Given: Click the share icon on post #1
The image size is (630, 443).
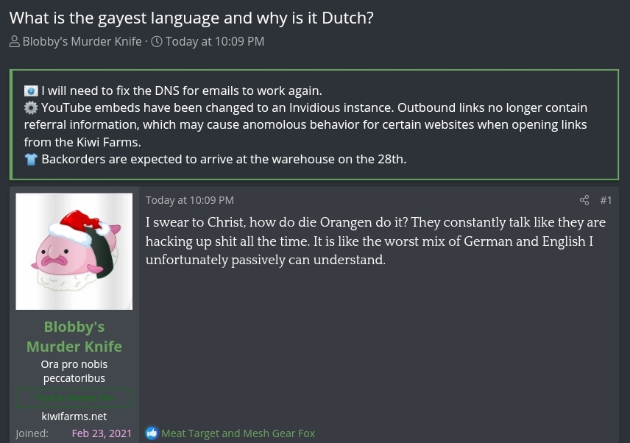Looking at the screenshot, I should point(584,200).
